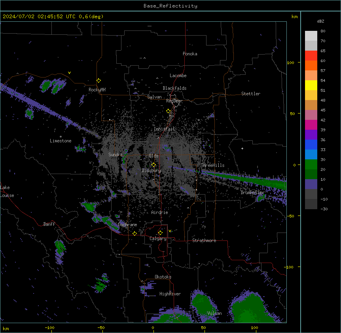
Task: Click the RedDeer city label
Action: (174, 101)
